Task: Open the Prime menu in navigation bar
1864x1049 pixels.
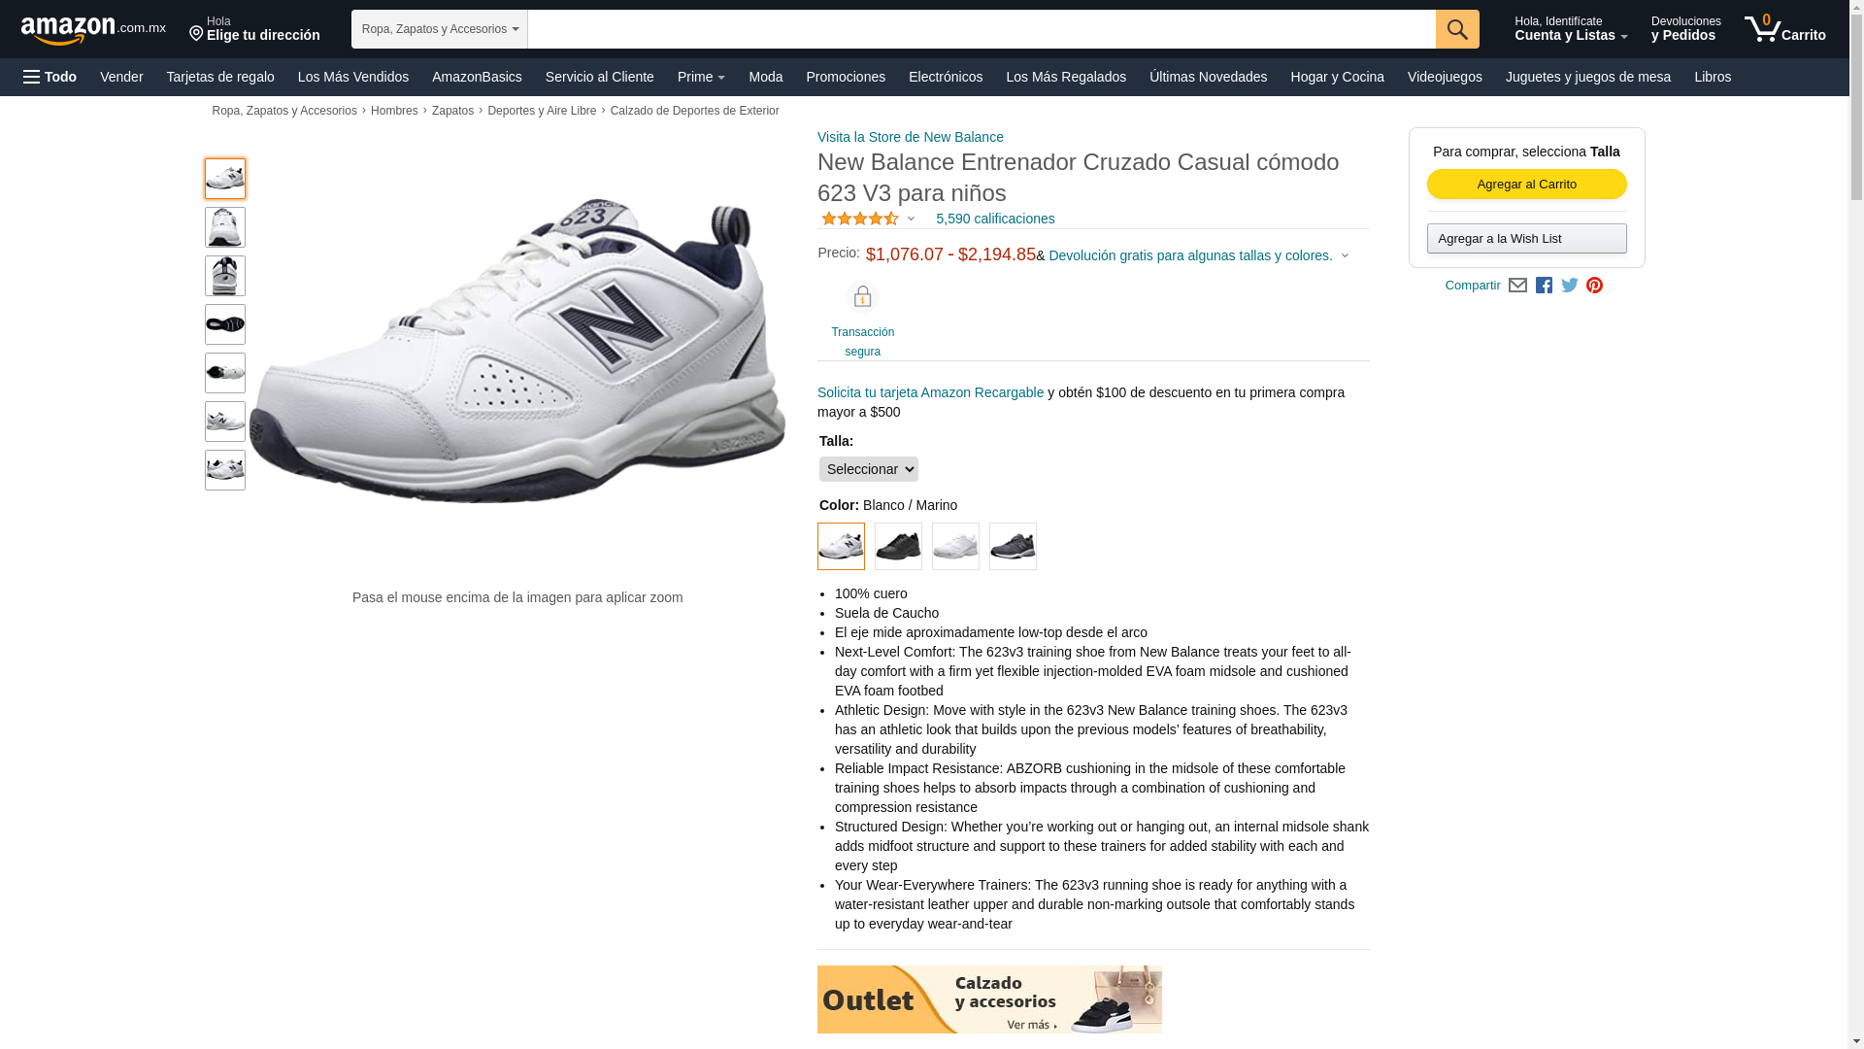Action: pyautogui.click(x=701, y=77)
